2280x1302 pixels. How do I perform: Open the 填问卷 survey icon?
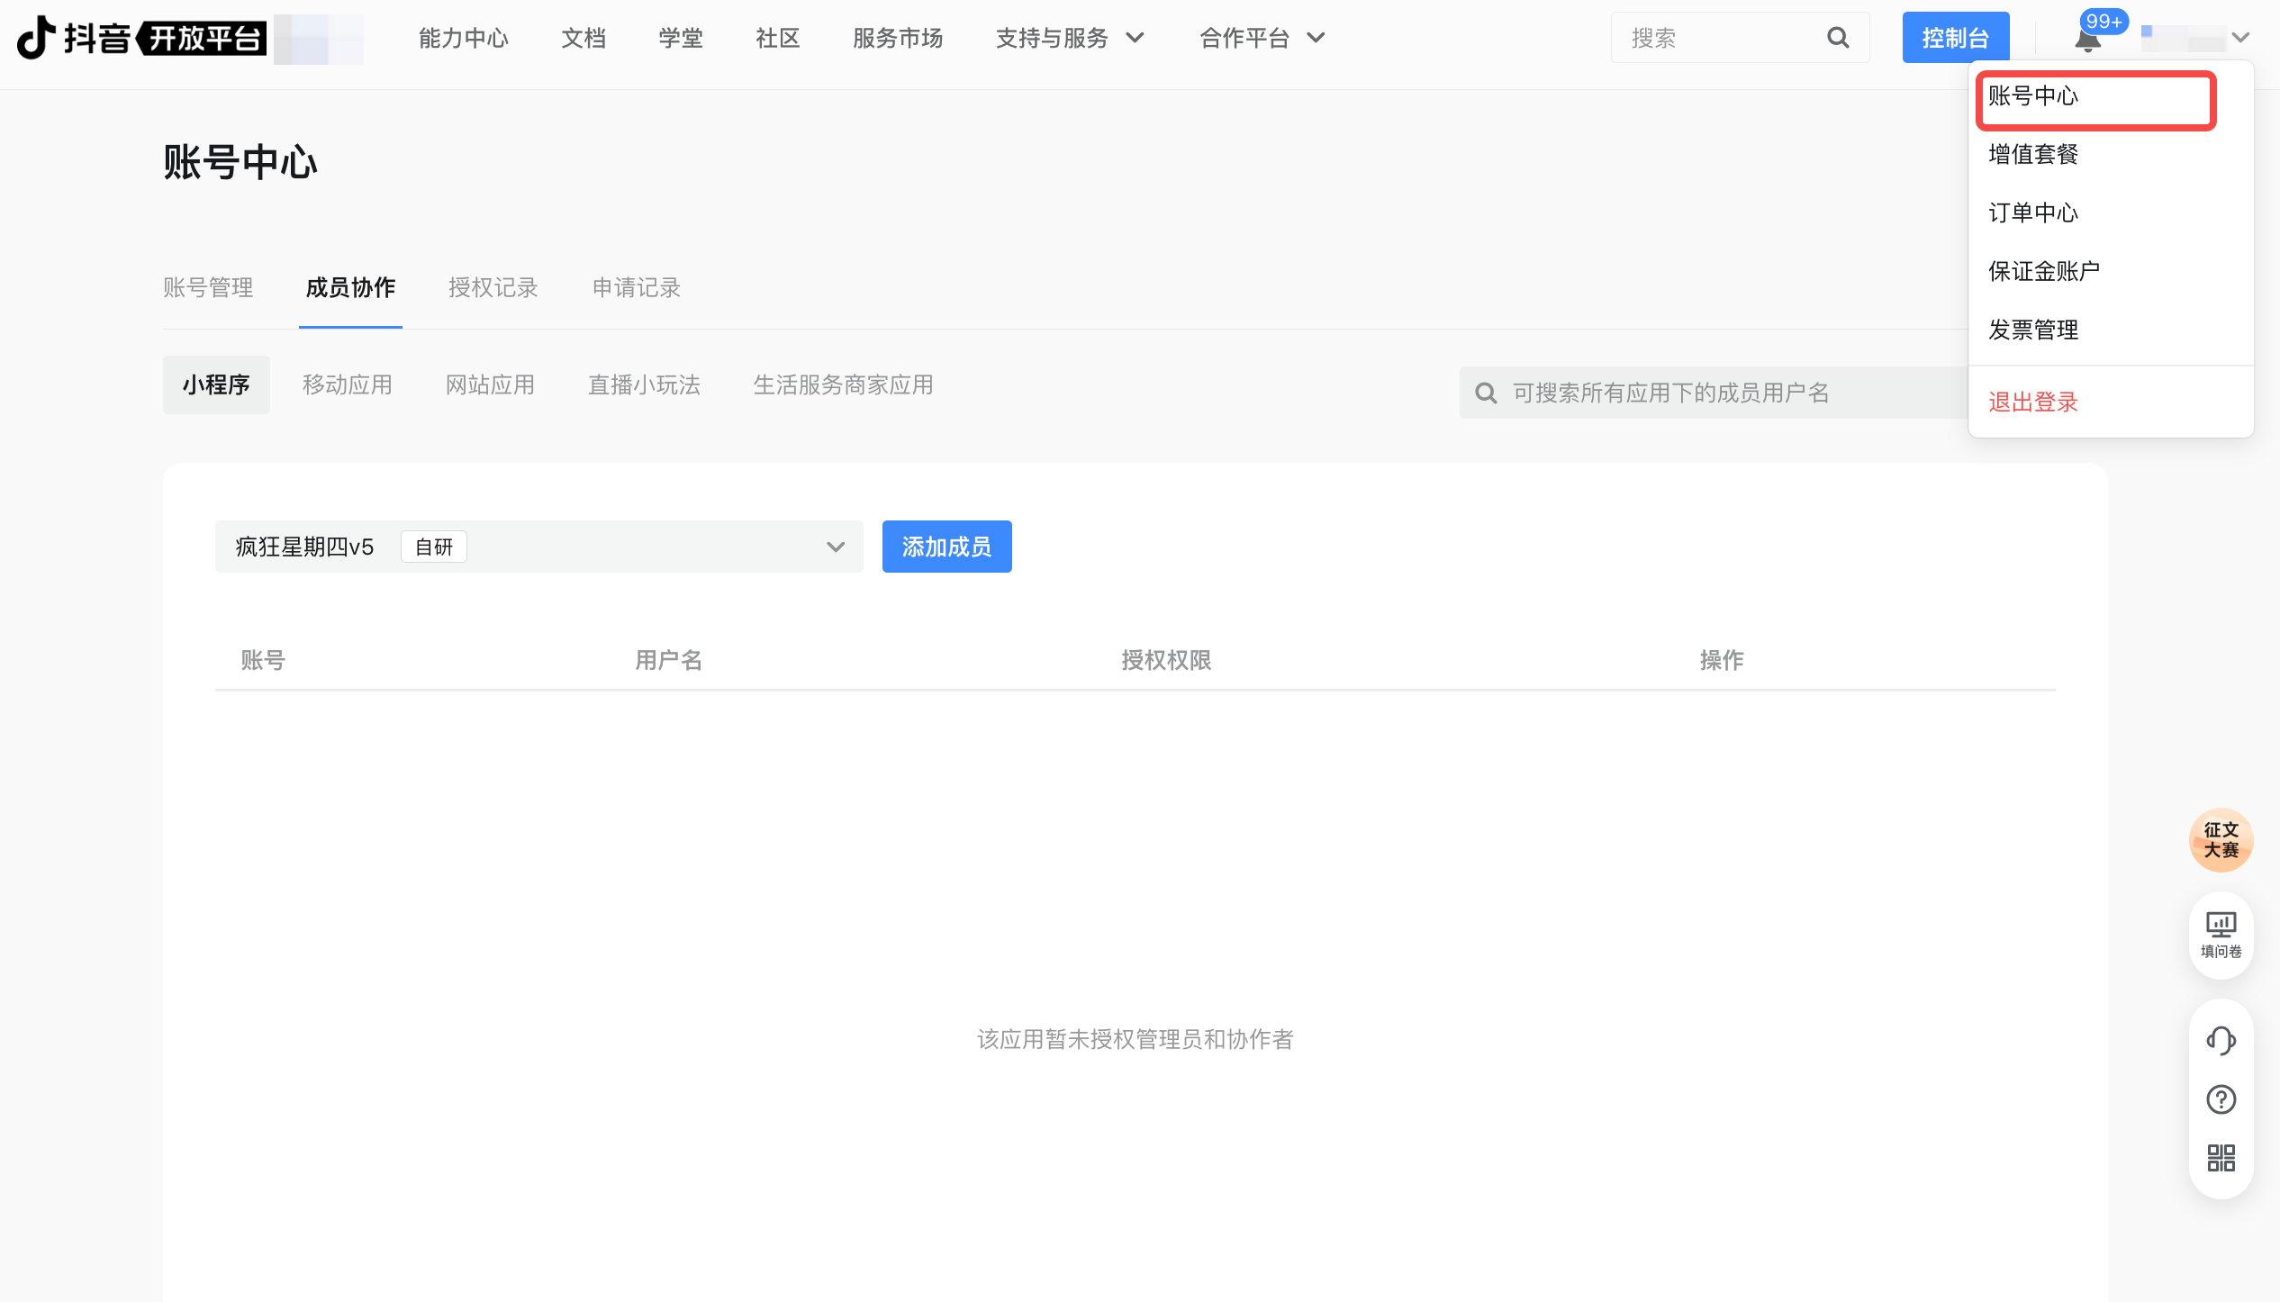(x=2220, y=935)
